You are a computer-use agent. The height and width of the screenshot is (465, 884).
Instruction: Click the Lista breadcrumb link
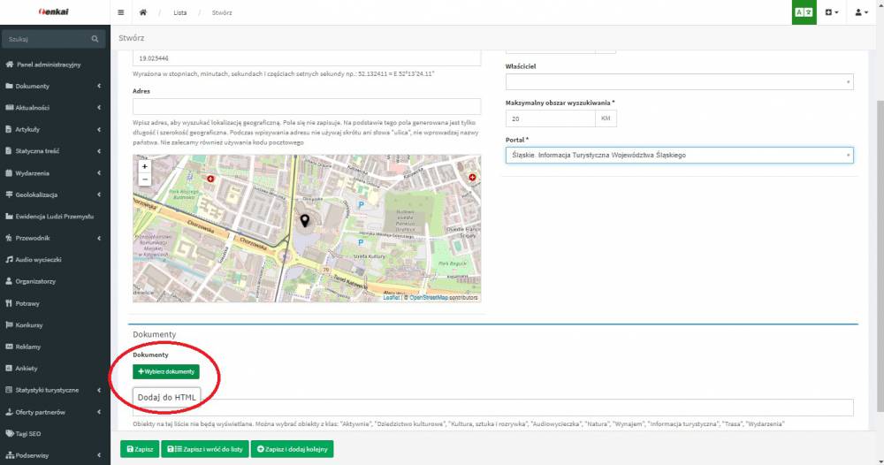click(180, 13)
